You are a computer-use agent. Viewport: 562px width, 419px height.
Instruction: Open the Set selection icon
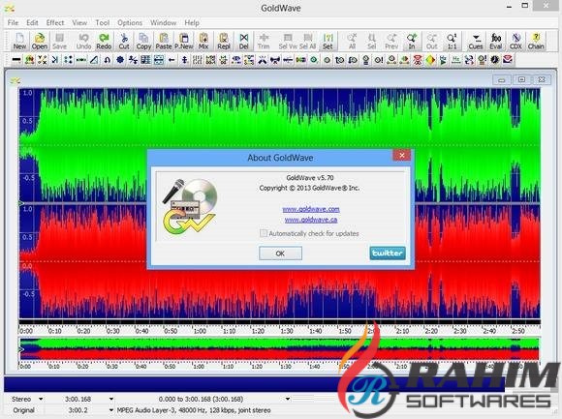[x=328, y=42]
